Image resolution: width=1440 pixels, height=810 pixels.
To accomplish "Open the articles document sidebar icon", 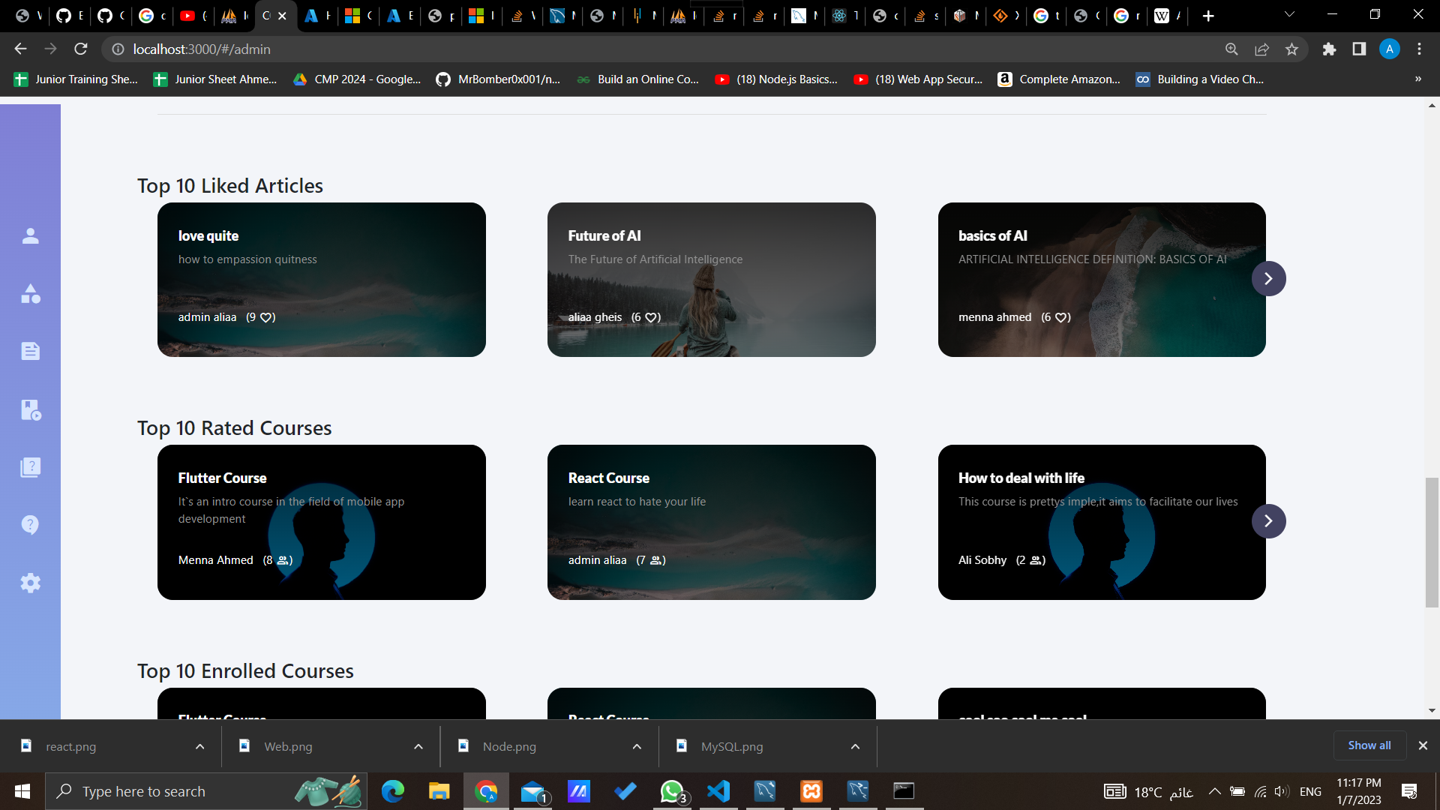I will [30, 351].
